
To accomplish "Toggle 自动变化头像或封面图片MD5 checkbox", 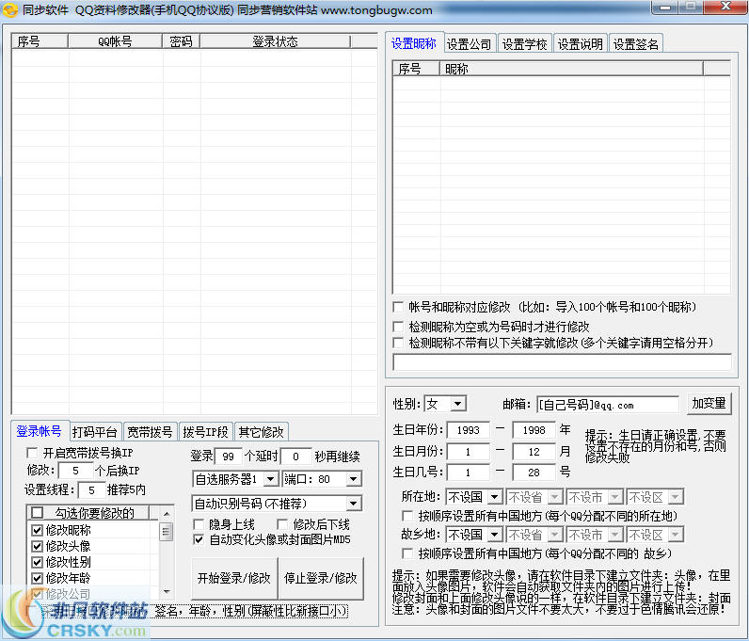I will [x=199, y=539].
